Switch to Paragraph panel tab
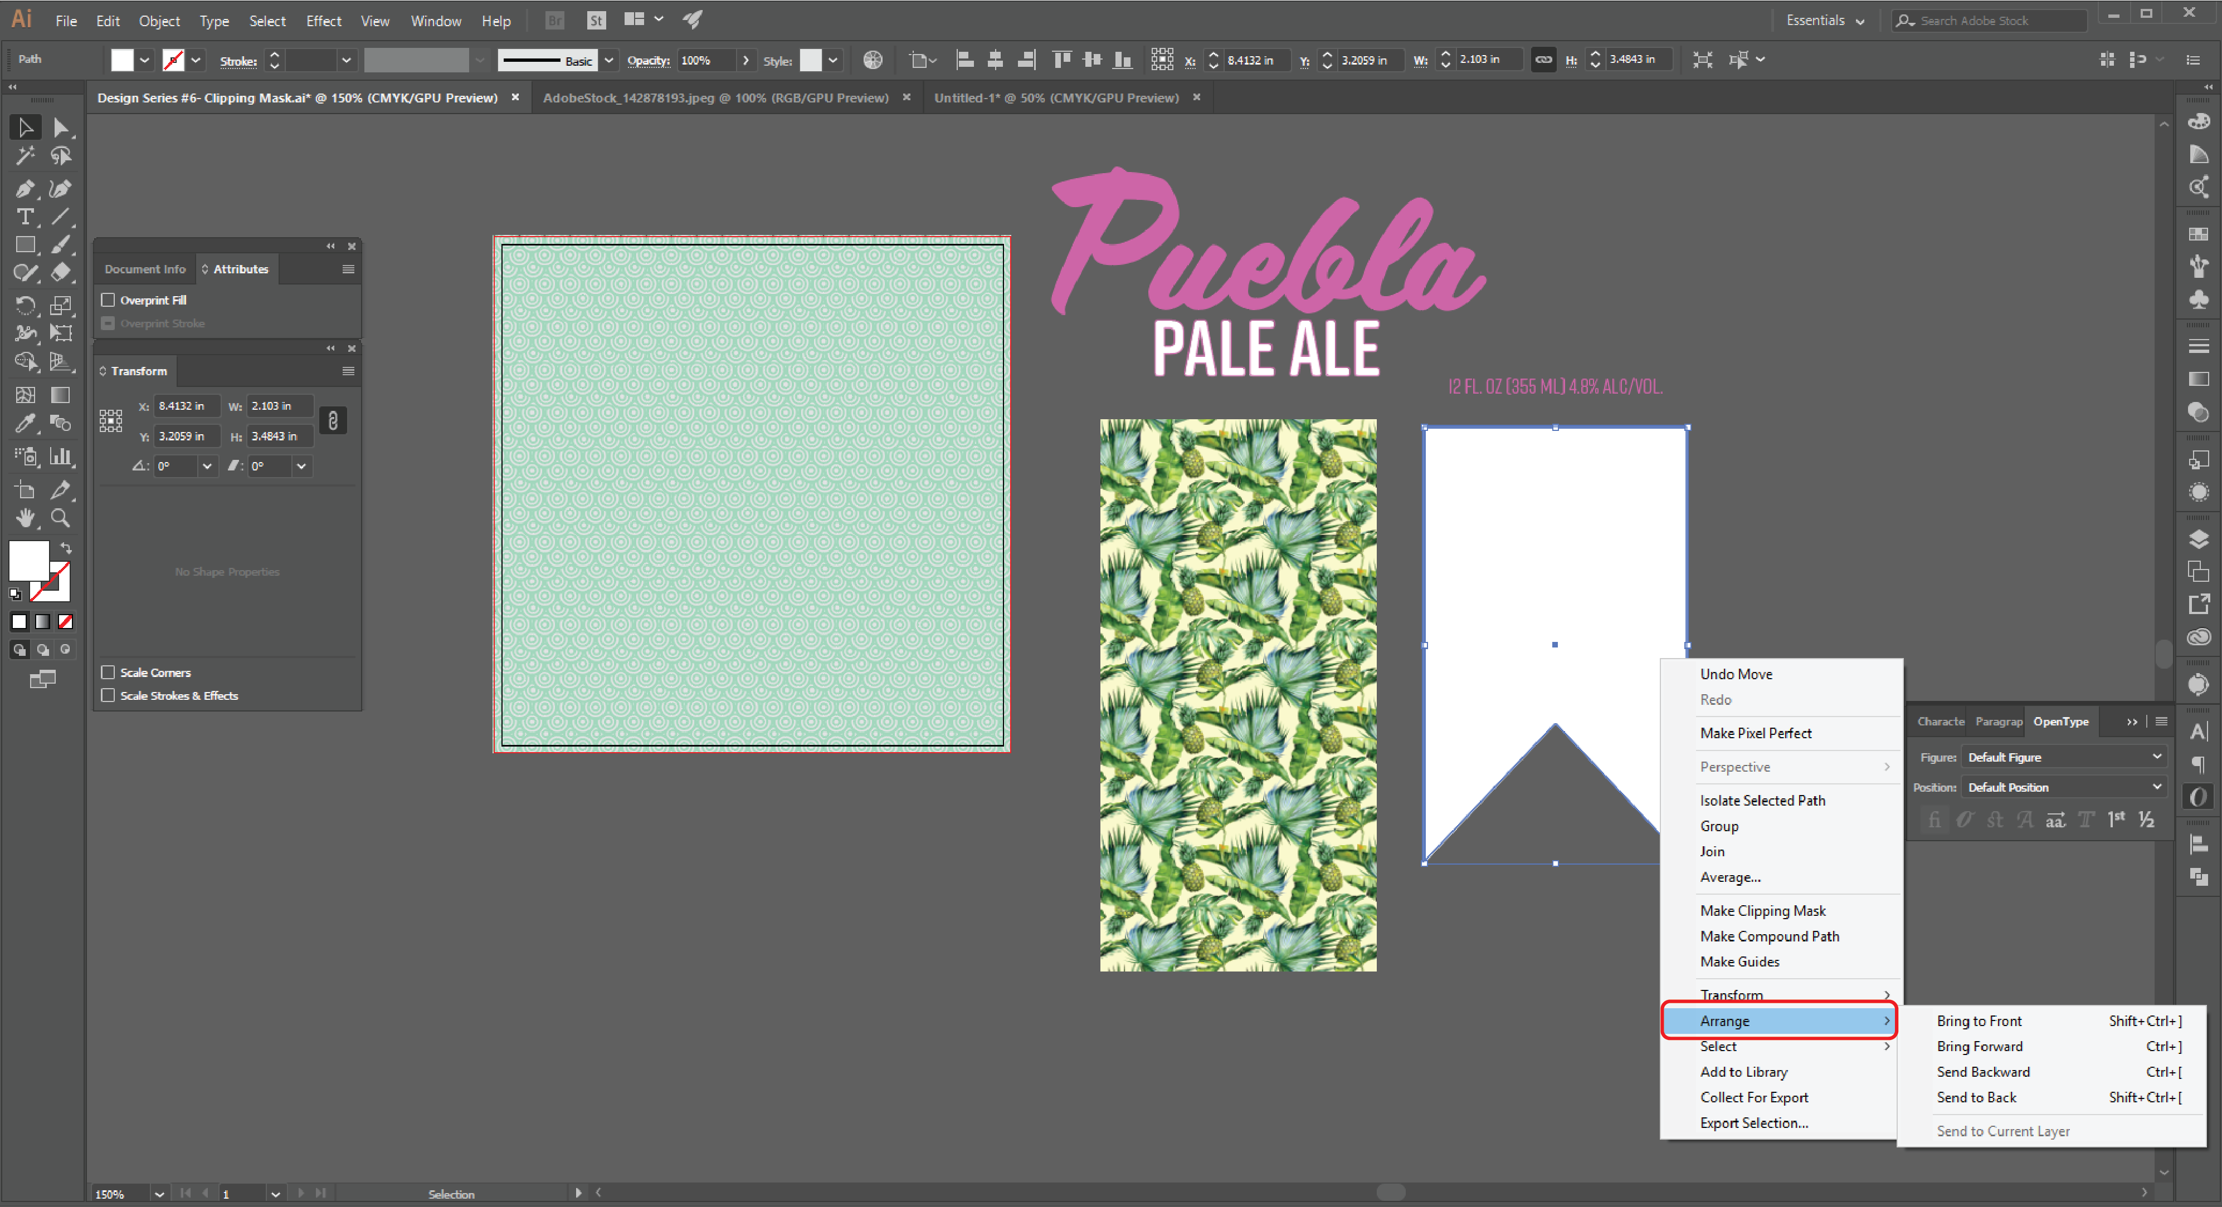 pos(1997,722)
